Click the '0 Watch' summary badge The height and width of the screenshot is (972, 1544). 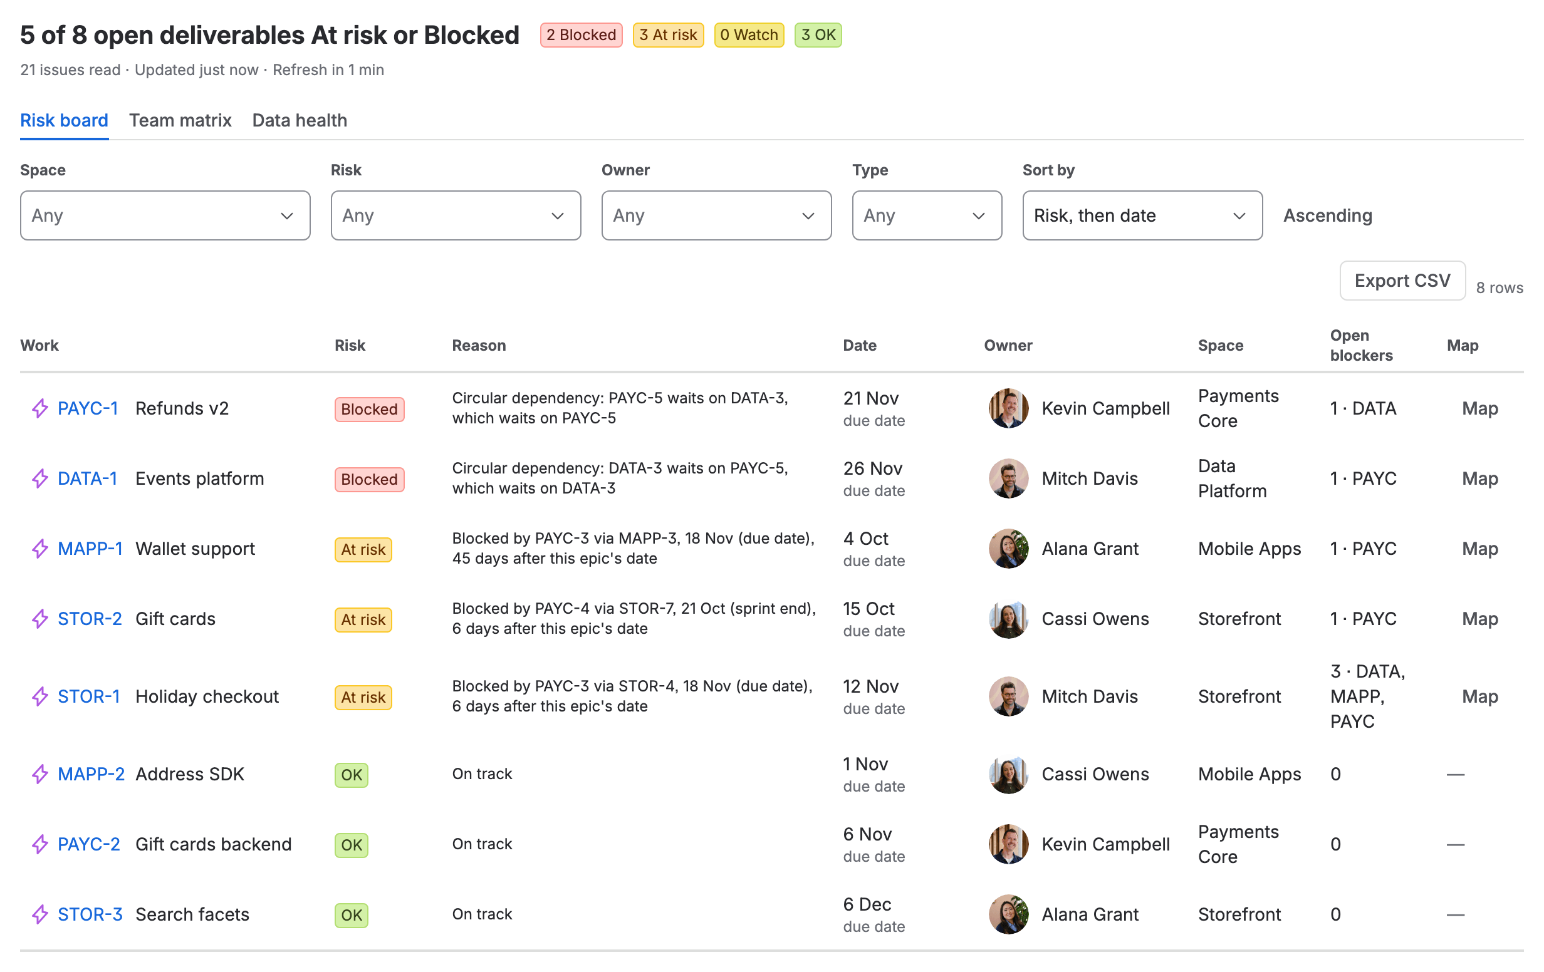click(749, 34)
